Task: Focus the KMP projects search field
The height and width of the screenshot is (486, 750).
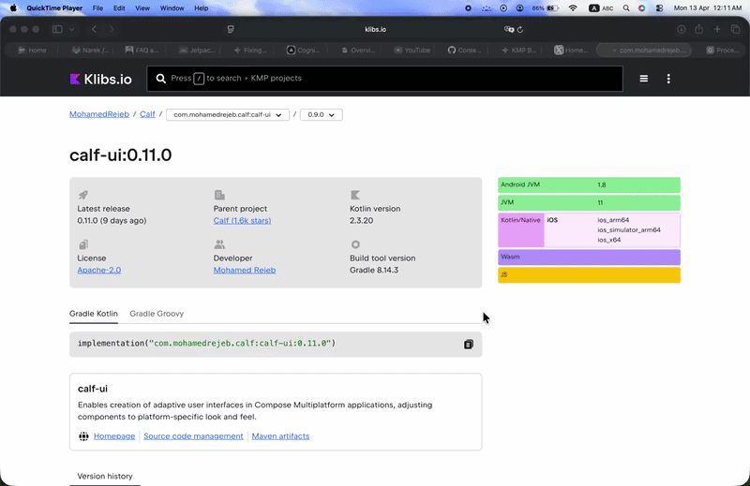Action: point(384,79)
